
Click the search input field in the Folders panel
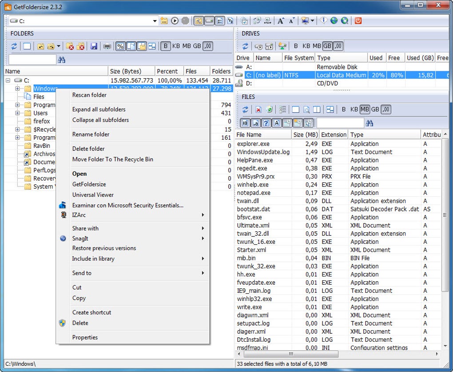(x=32, y=60)
